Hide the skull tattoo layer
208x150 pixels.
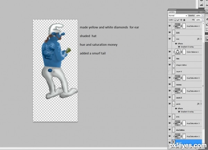(x=170, y=130)
